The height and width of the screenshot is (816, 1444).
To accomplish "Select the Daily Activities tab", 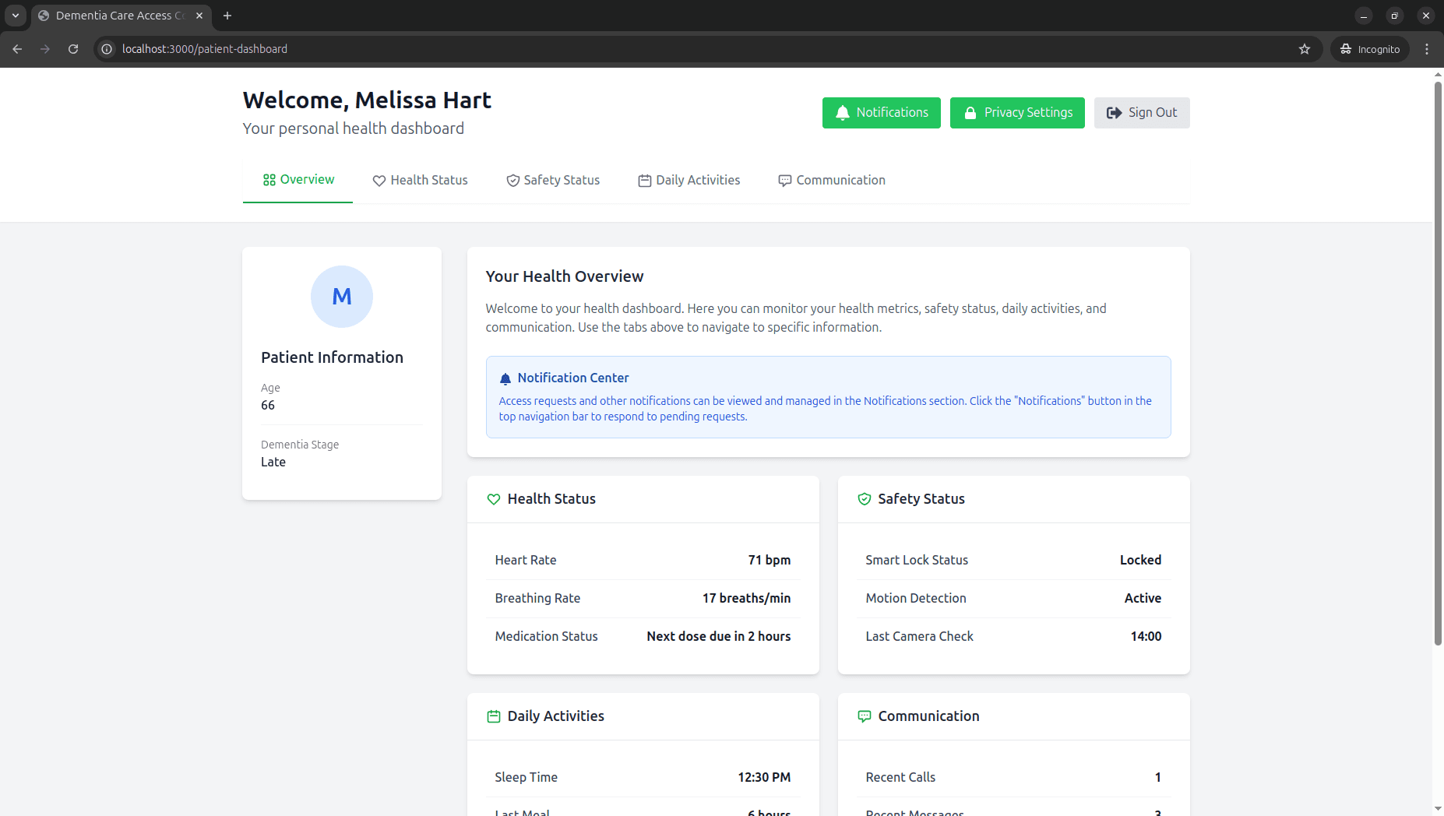I will coord(689,181).
